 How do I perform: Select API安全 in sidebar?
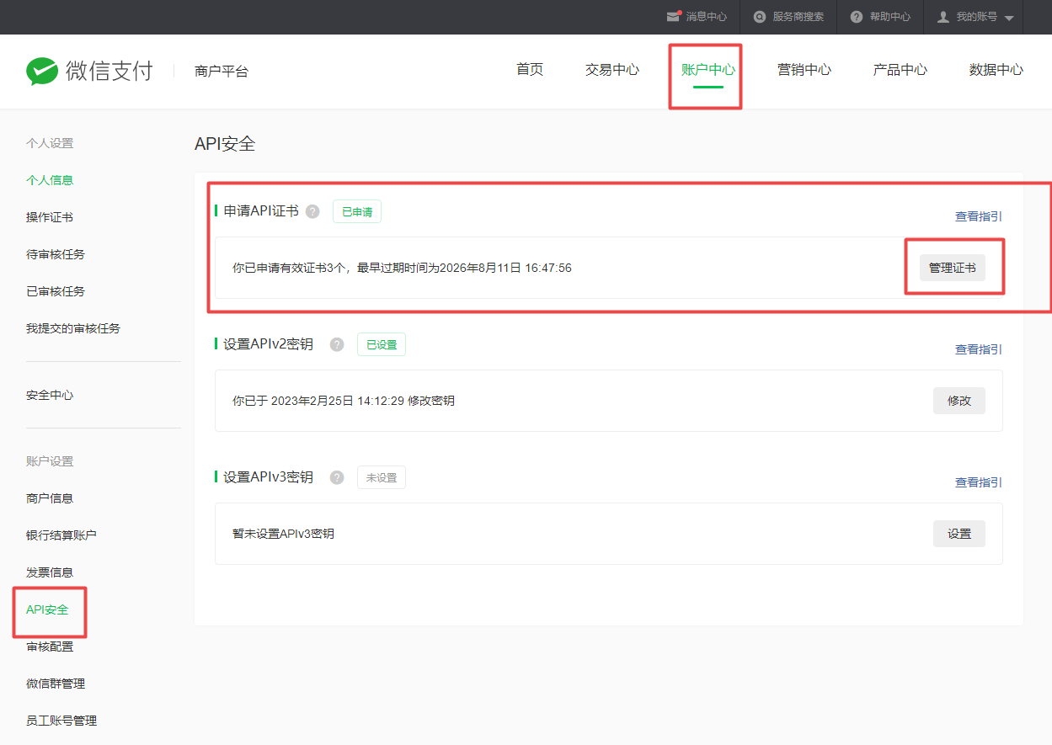[47, 609]
